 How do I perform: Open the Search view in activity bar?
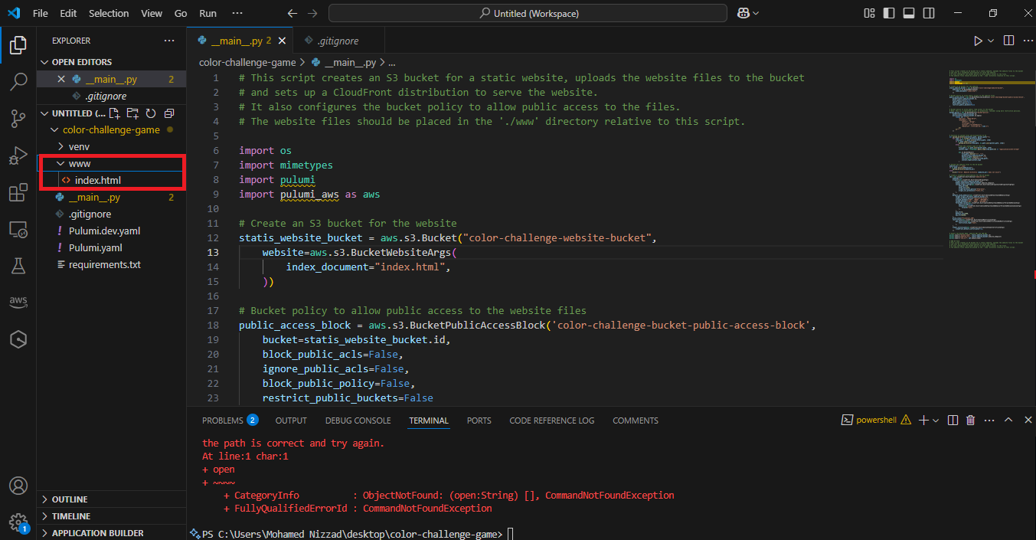click(18, 81)
